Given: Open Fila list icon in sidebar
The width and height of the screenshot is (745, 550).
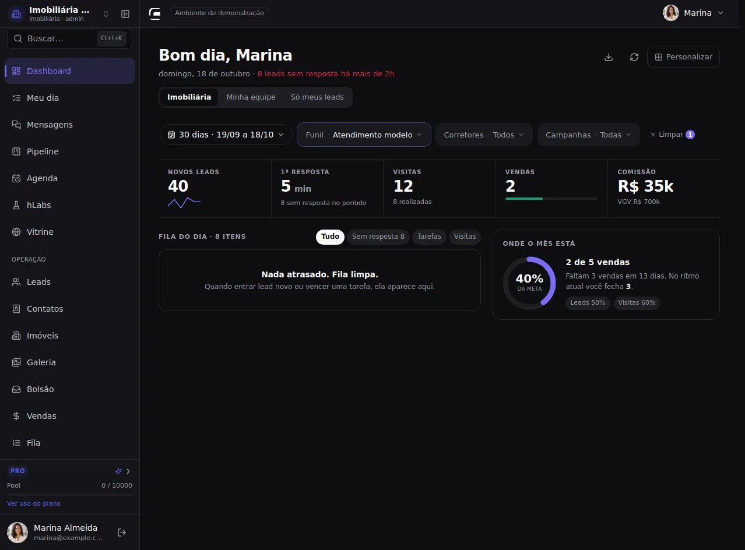Looking at the screenshot, I should click(16, 443).
